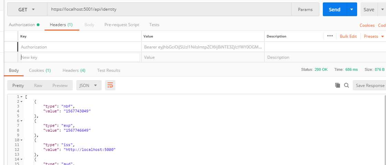Switch to Preview response view
The image size is (386, 165).
point(60,86)
